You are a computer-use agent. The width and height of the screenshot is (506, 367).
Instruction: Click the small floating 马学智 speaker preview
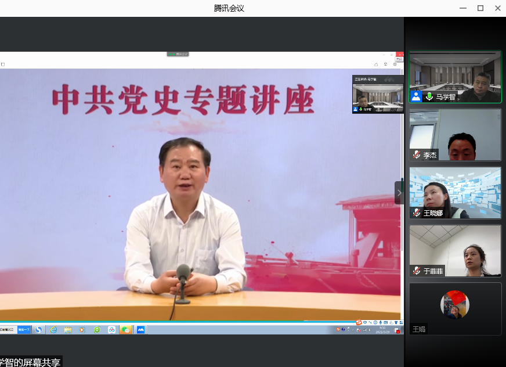click(x=378, y=94)
